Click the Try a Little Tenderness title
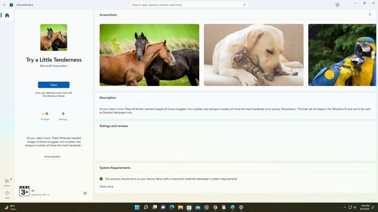This screenshot has height=212, width=378. [x=54, y=60]
